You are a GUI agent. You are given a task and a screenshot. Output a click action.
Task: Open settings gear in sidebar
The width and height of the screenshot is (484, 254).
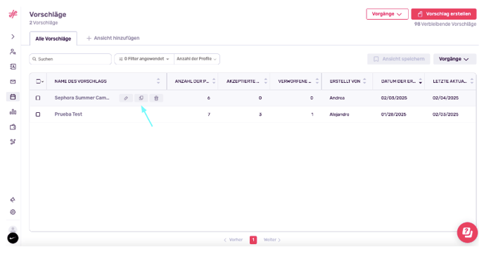13,212
